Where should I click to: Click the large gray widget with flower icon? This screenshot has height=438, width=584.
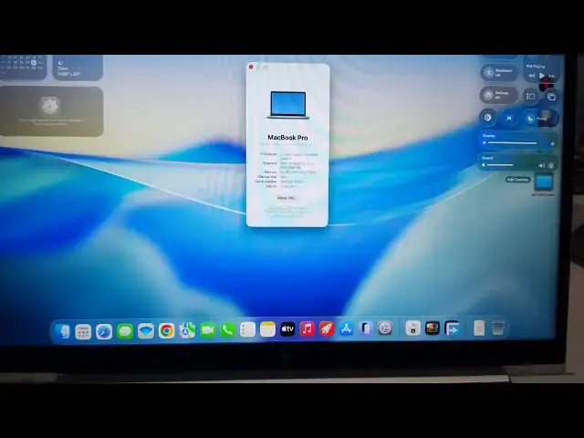click(51, 111)
